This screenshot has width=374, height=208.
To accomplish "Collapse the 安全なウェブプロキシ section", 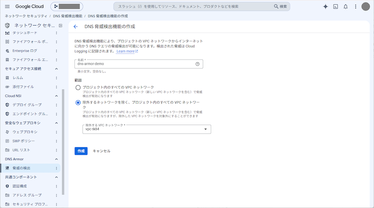I will [x=57, y=123].
